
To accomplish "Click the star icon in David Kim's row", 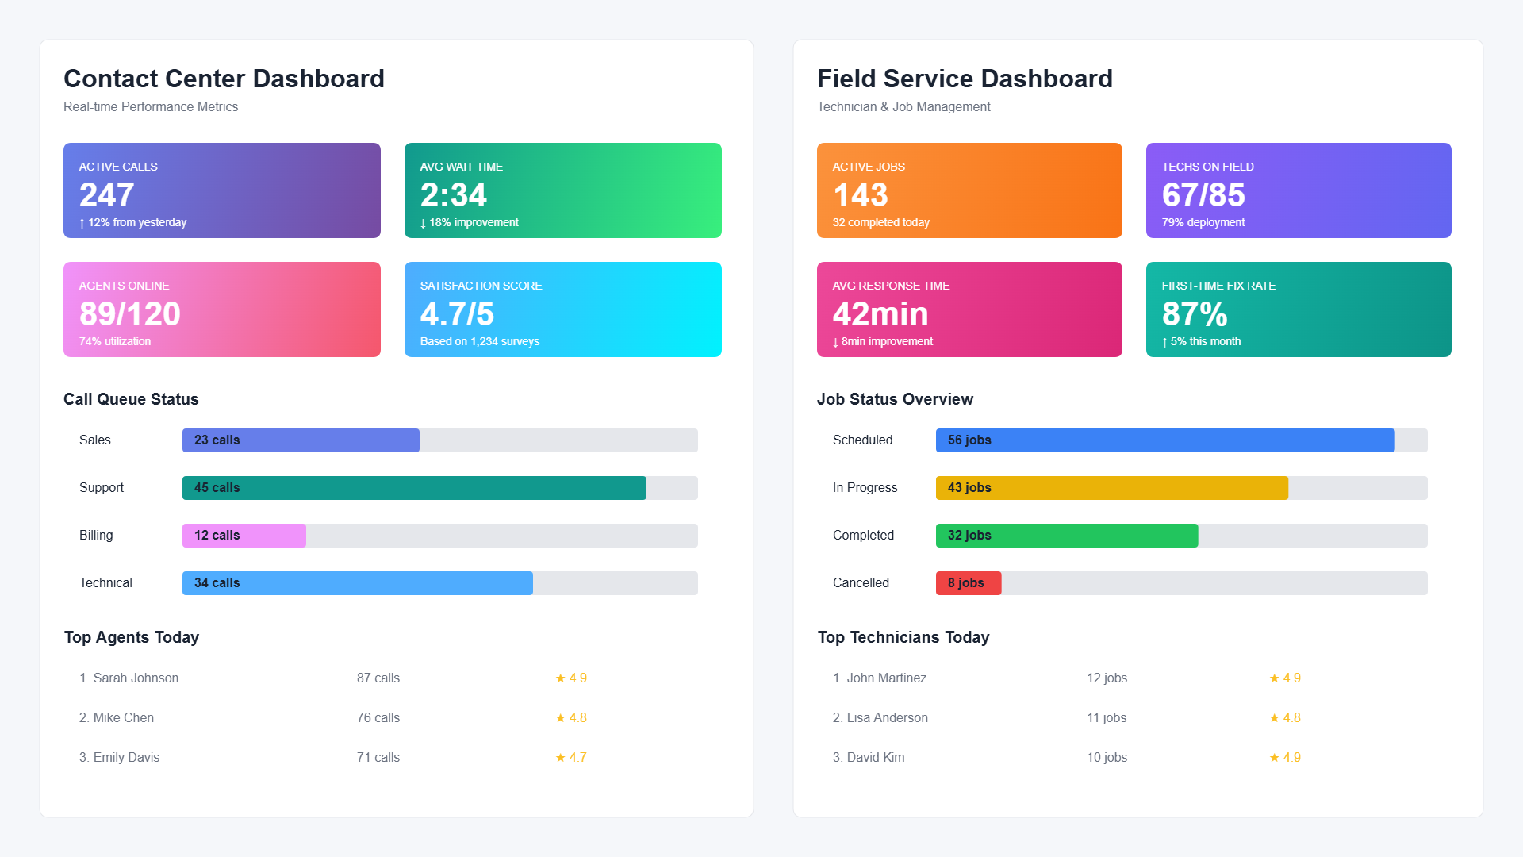I will [1274, 758].
